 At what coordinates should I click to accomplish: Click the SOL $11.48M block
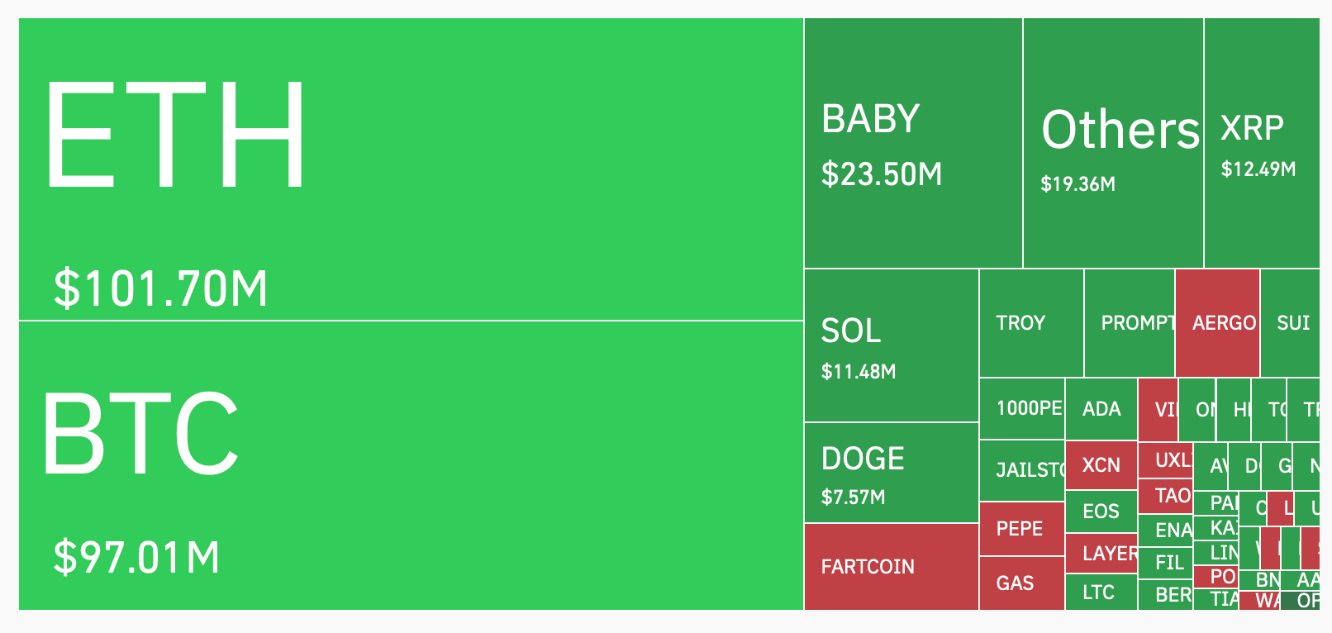[891, 345]
